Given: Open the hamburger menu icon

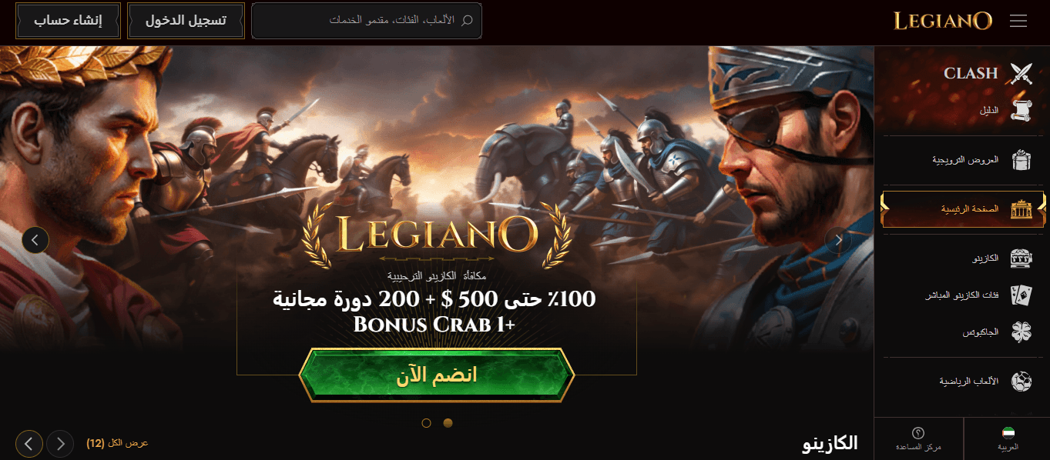Looking at the screenshot, I should pos(1018,21).
